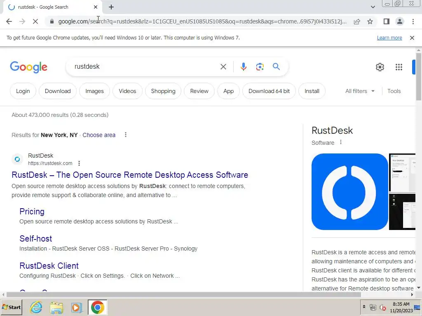Click the horizontal page scrollbar
Screen dimensions: 422x316
tap(183, 295)
